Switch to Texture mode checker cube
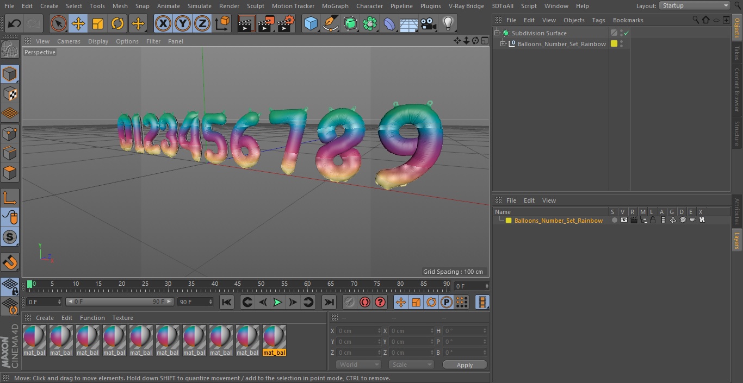Image resolution: width=743 pixels, height=383 pixels. coord(10,93)
